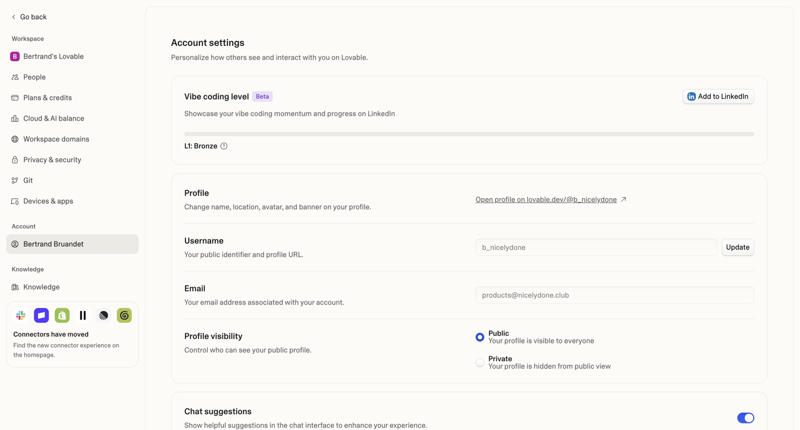Click the Email address field
The width and height of the screenshot is (800, 430).
pos(615,295)
